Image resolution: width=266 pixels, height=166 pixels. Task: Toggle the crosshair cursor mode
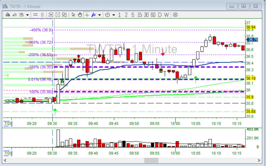(x=87, y=15)
